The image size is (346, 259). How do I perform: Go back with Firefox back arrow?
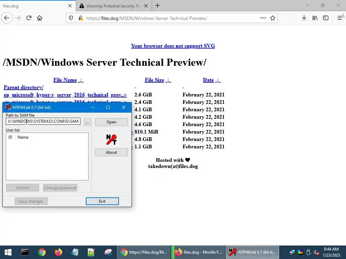7,18
